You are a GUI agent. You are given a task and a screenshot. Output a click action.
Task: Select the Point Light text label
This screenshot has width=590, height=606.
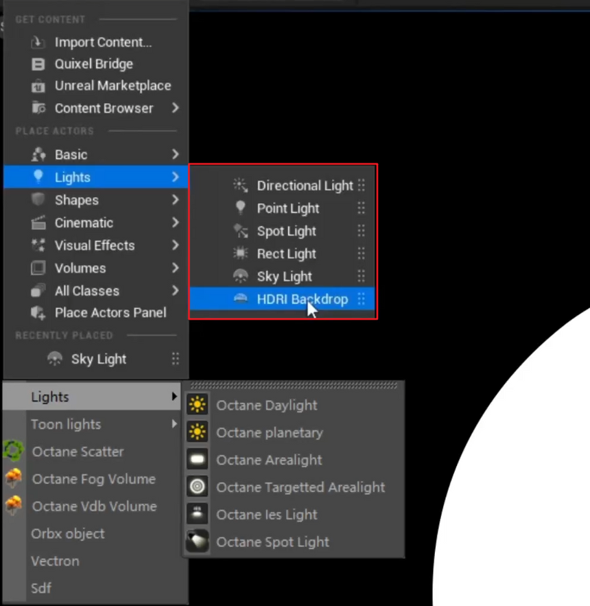tap(288, 209)
